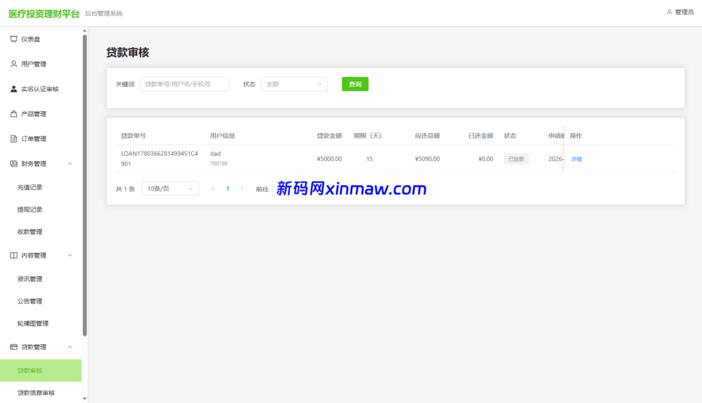The width and height of the screenshot is (702, 403).
Task: Select 充值记录 submenu item
Action: (40, 187)
